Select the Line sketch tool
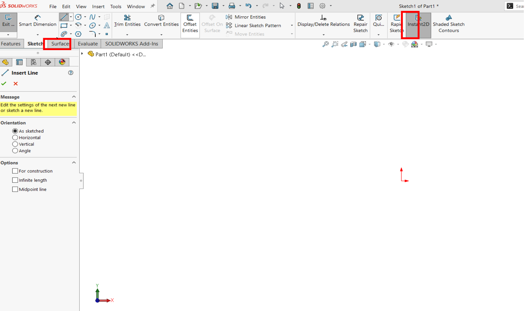The image size is (525, 311). 64,17
